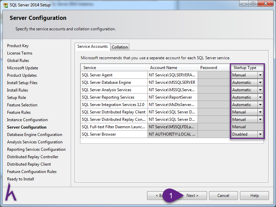This screenshot has height=207, width=276.
Task: Open Startup Type dropdown for Distributed Replay Client
Action: pos(260,112)
